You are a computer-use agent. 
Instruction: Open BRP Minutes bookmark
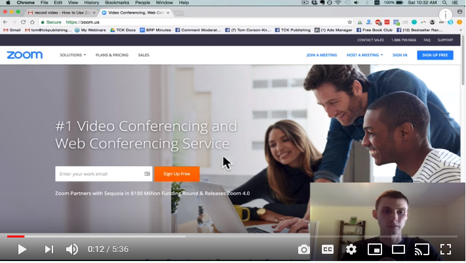[x=155, y=30]
